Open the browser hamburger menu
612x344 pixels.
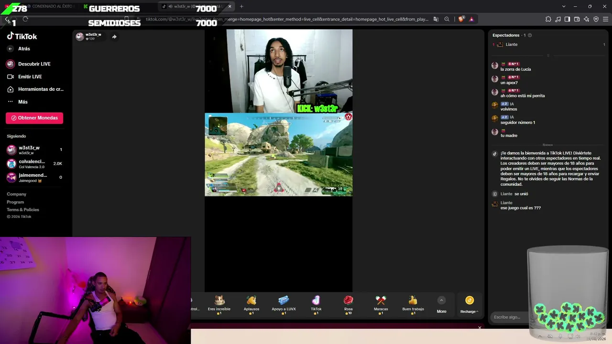[605, 19]
